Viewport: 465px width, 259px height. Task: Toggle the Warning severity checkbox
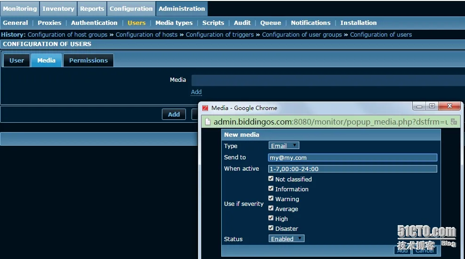pos(271,198)
